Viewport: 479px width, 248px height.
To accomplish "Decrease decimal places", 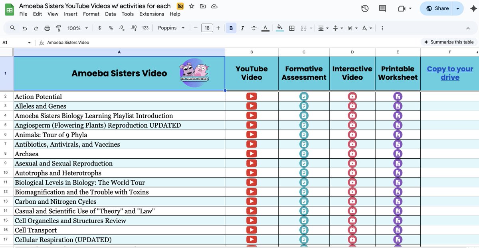I will click(122, 28).
